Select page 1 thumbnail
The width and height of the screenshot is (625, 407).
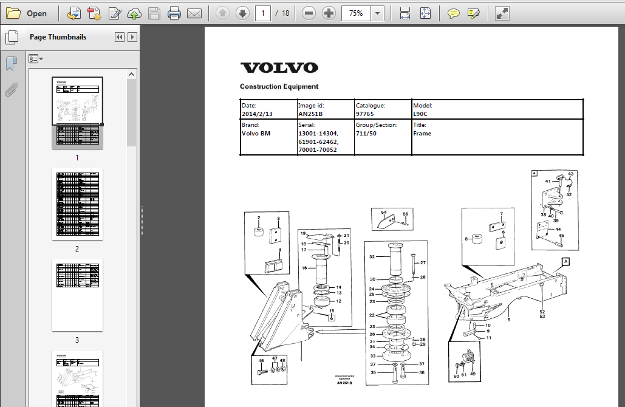(x=77, y=113)
